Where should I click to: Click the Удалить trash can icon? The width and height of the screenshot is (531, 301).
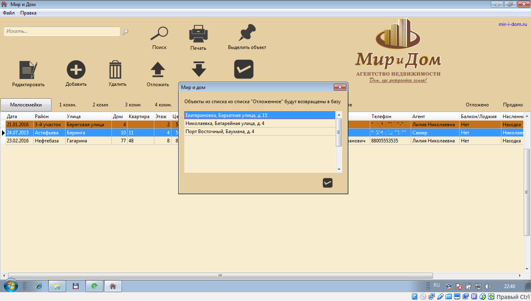pyautogui.click(x=115, y=70)
